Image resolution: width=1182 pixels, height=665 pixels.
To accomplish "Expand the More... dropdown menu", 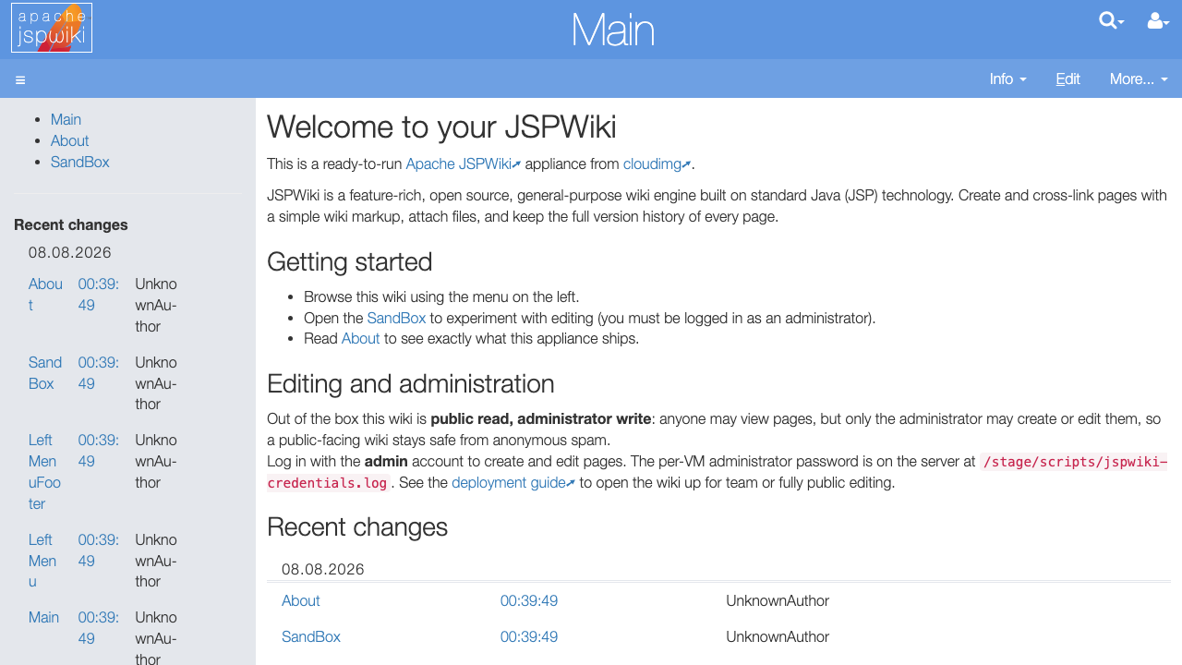I will 1139,79.
